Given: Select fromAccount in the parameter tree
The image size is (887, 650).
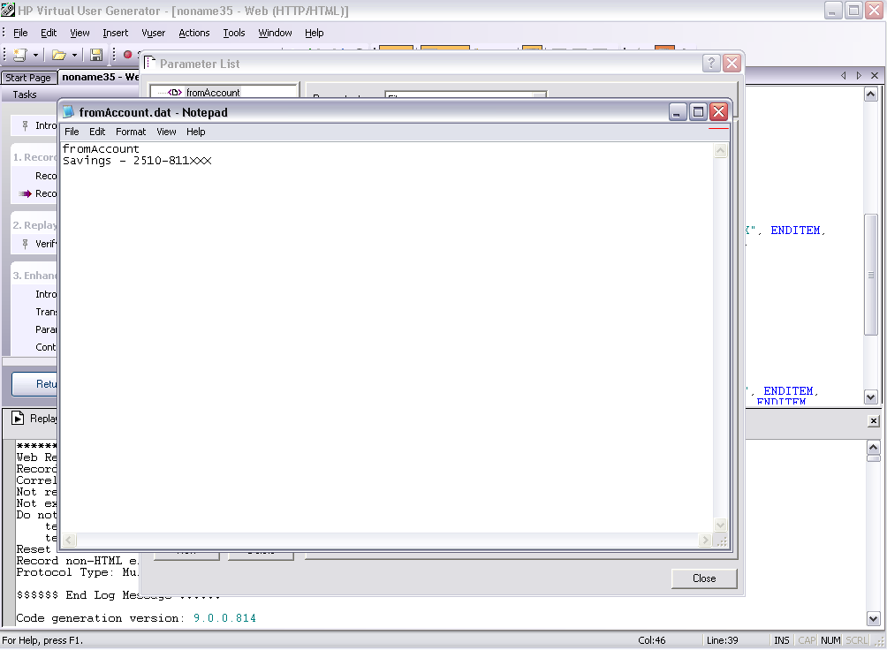Looking at the screenshot, I should pyautogui.click(x=213, y=92).
